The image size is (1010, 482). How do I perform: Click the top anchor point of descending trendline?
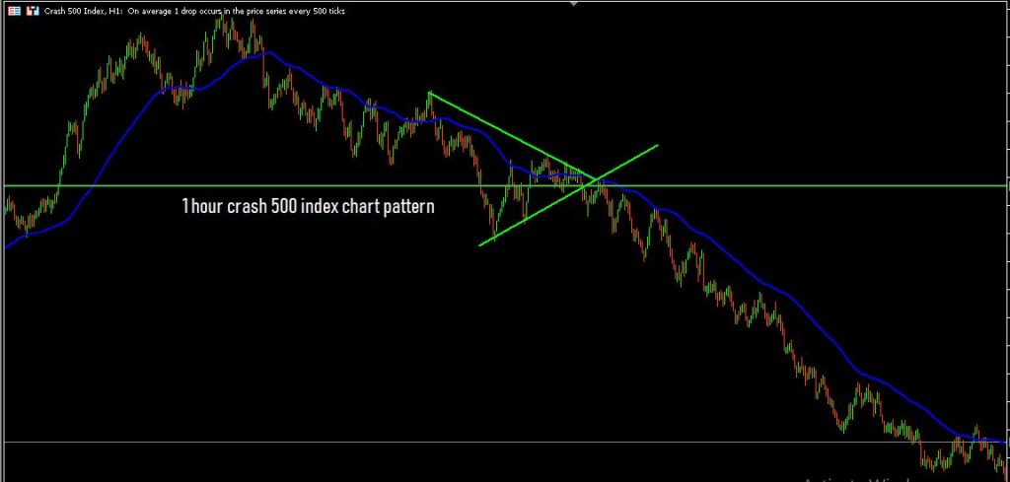click(429, 93)
